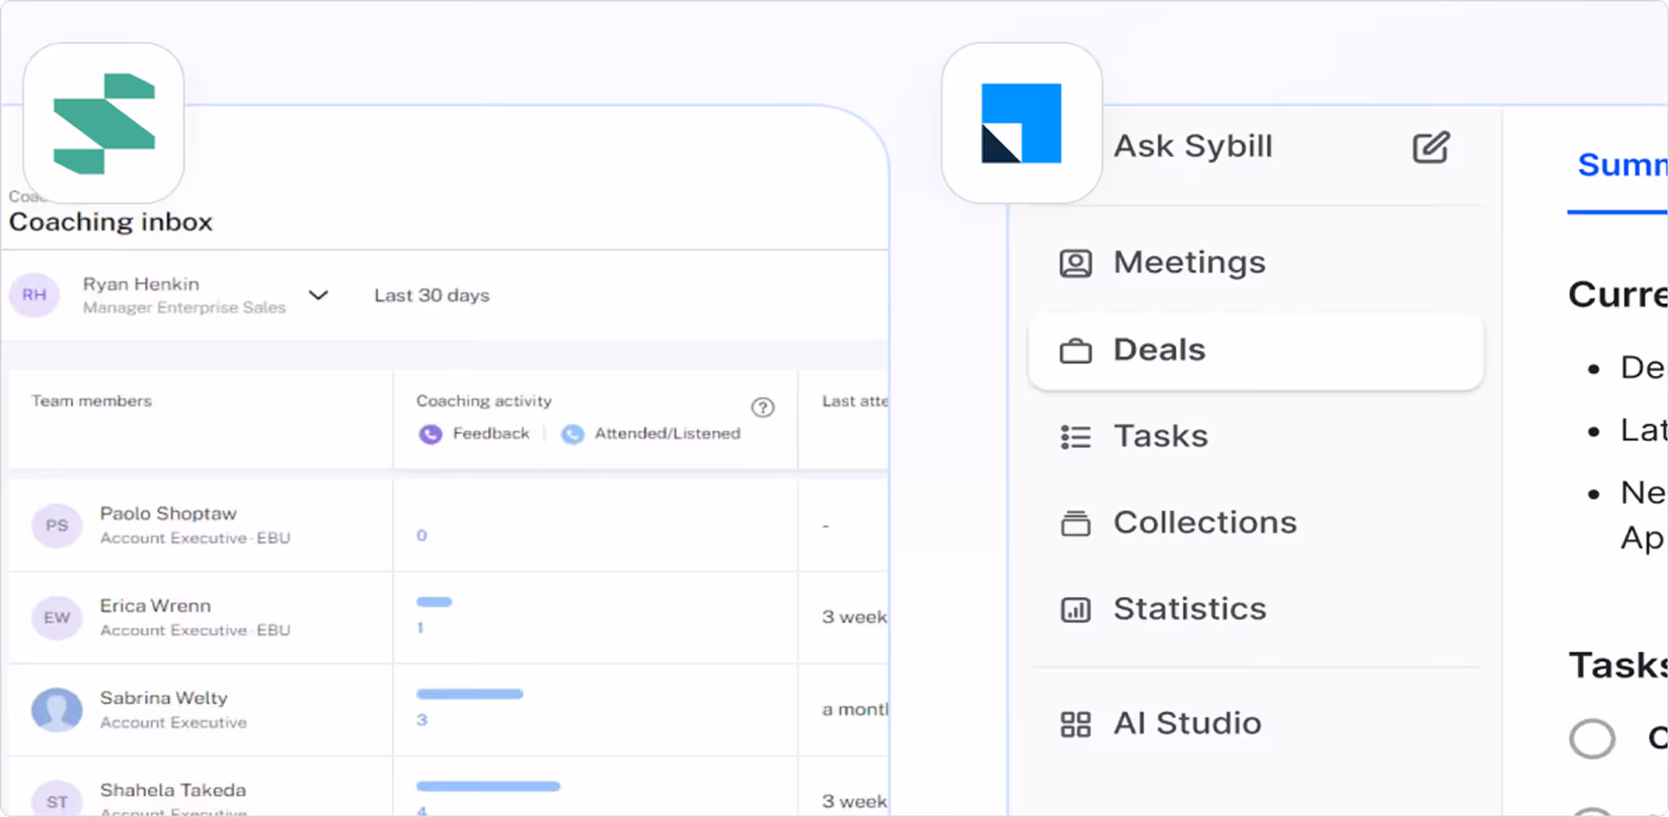Click Sabrina Welty's activity count 3
The height and width of the screenshot is (817, 1669).
(x=422, y=720)
